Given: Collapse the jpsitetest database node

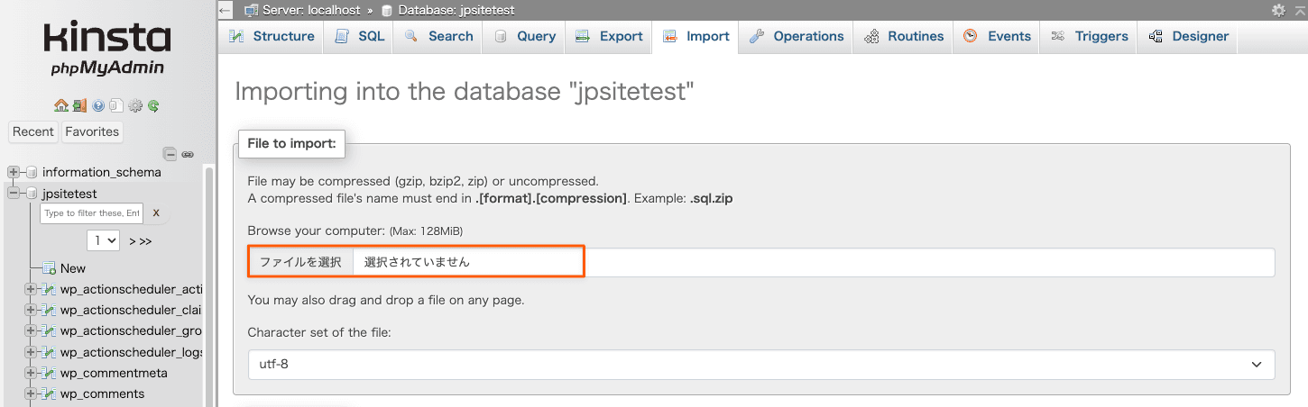Looking at the screenshot, I should [x=14, y=194].
